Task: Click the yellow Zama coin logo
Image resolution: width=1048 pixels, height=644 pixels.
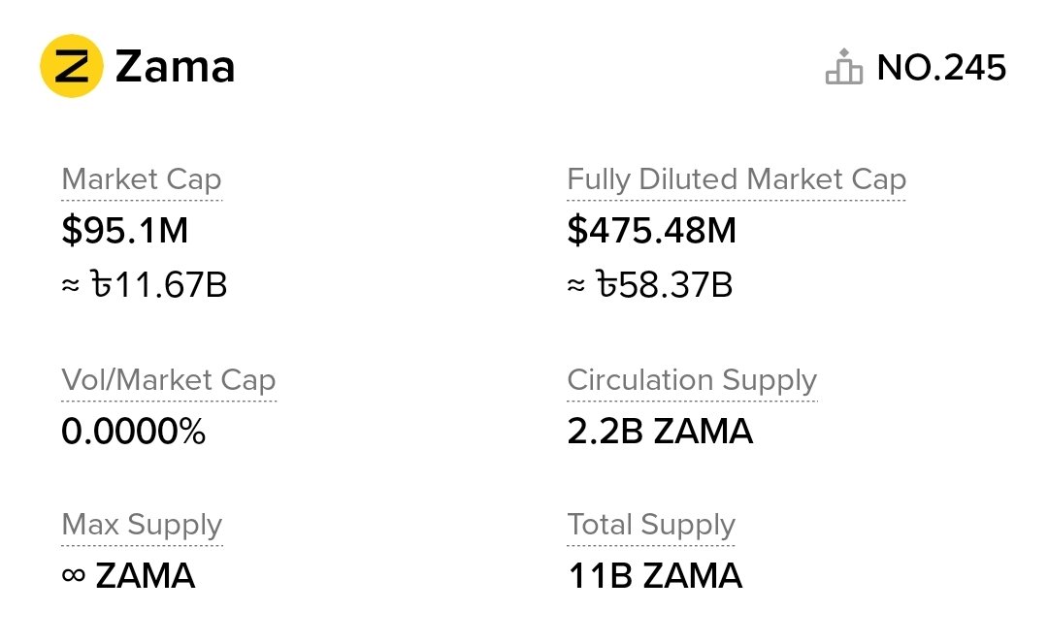Action: (x=72, y=66)
